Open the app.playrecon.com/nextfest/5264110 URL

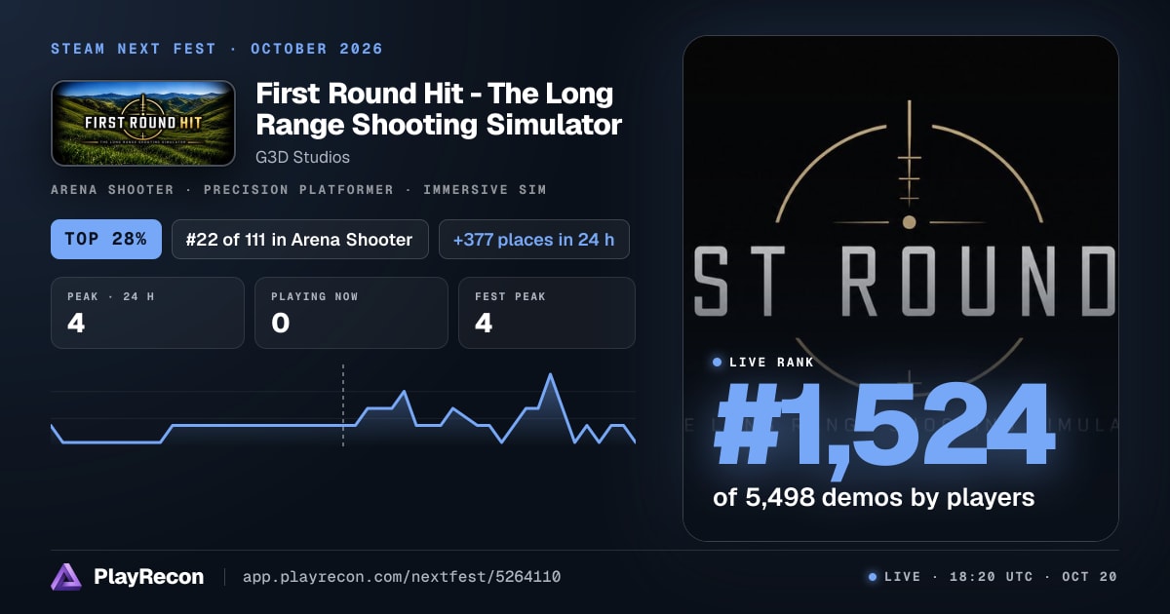point(401,577)
